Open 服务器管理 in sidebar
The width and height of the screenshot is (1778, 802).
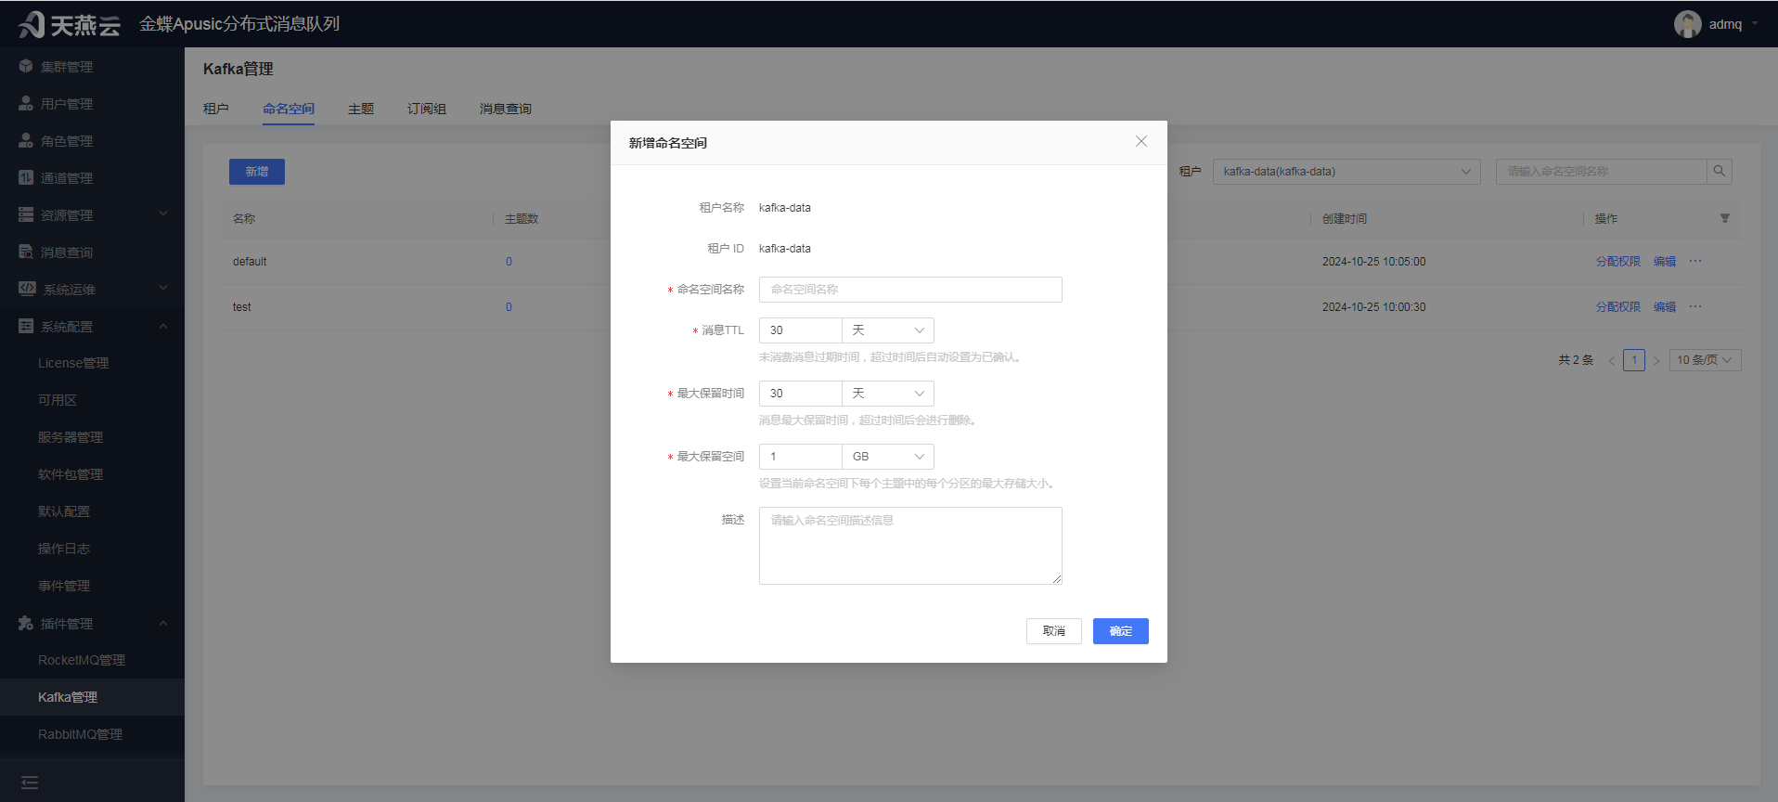[92, 437]
